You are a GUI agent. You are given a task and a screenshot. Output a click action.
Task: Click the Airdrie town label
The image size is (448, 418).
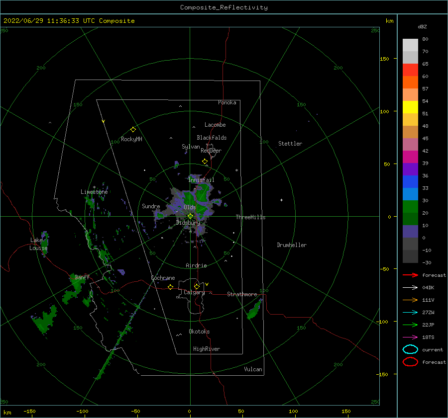pyautogui.click(x=196, y=265)
